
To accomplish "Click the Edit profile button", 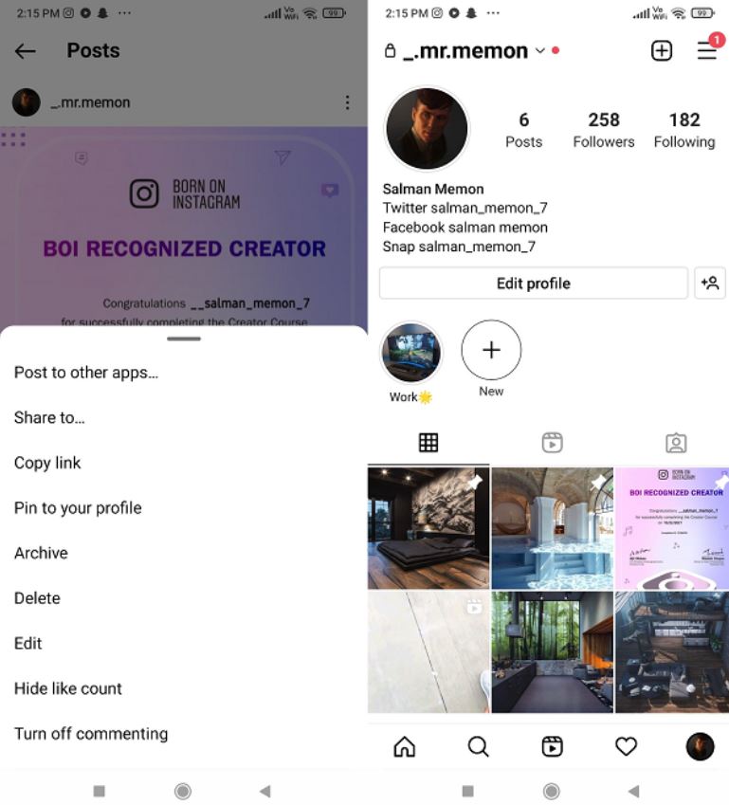I will (534, 283).
